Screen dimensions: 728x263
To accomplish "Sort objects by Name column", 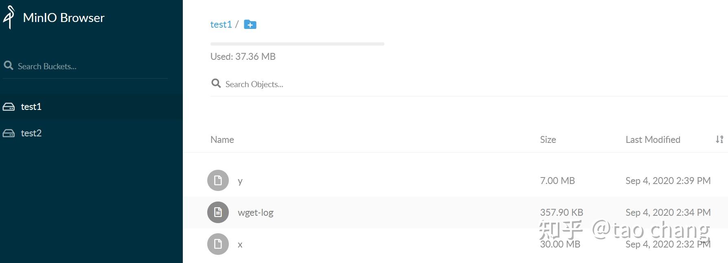I will click(x=222, y=140).
